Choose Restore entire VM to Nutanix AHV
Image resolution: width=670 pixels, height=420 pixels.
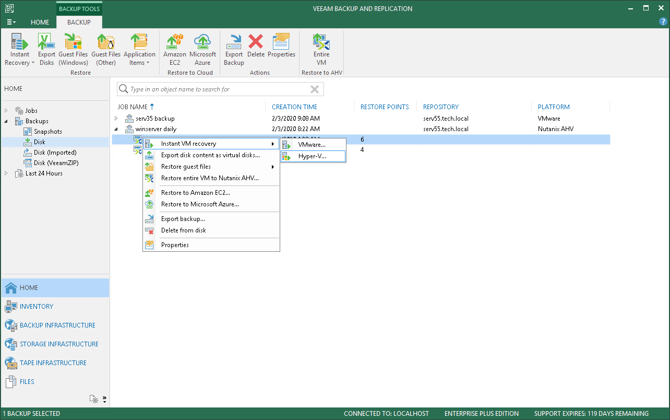211,178
